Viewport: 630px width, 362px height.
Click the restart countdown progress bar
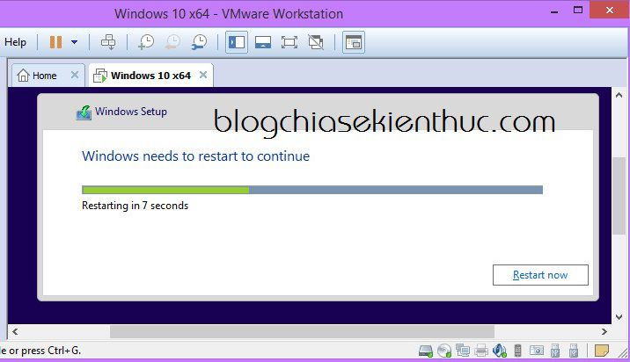coord(312,190)
